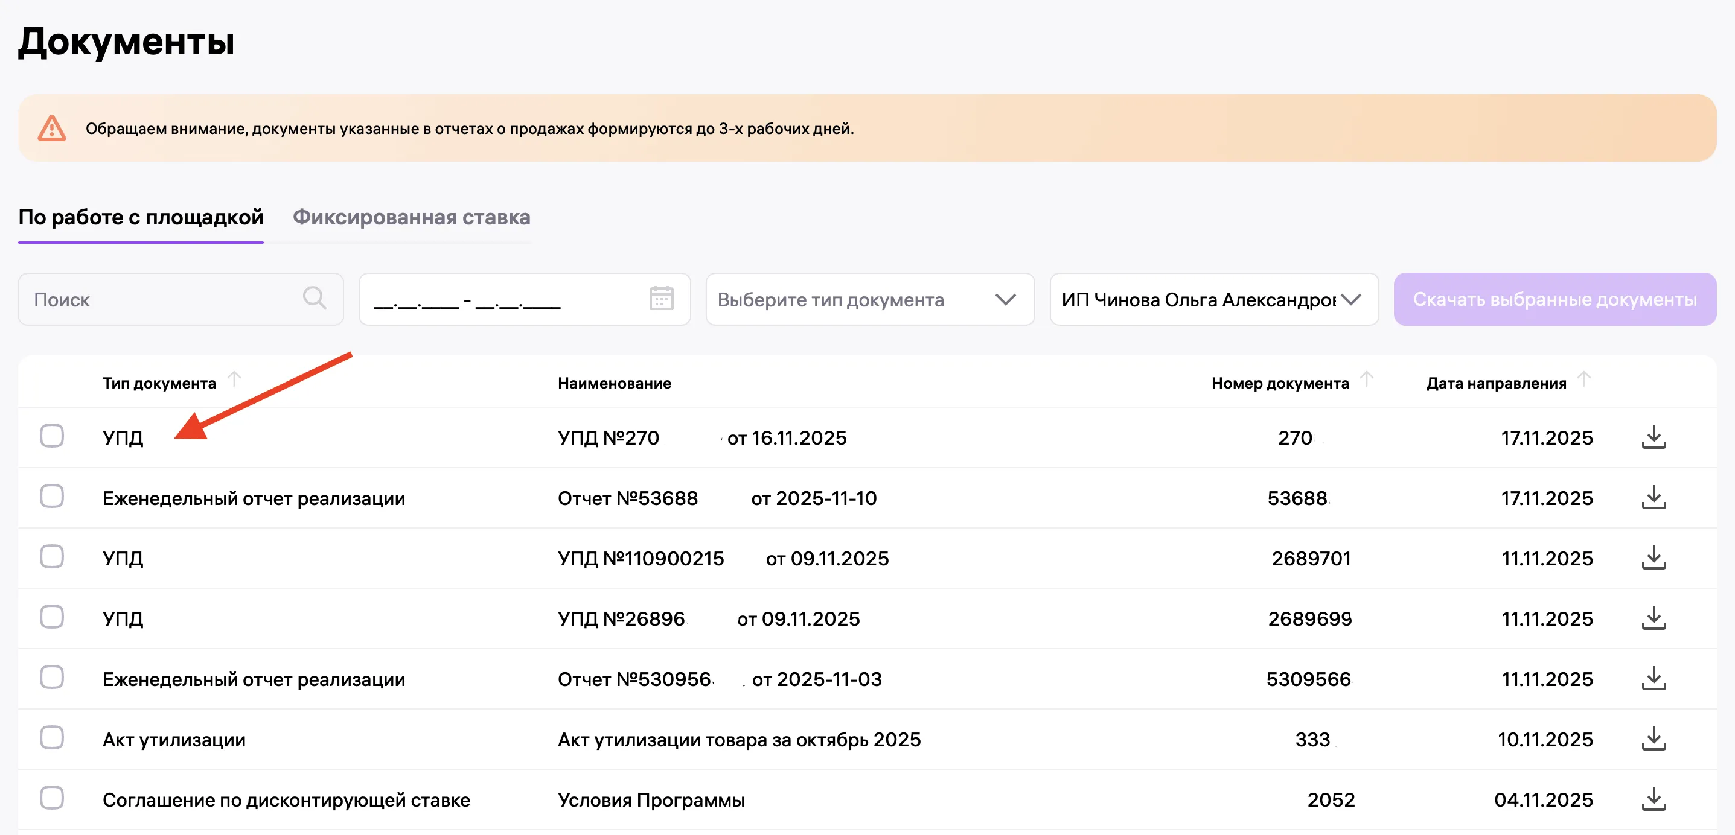Expand the Номер документа sort arrow
Image resolution: width=1735 pixels, height=835 pixels.
click(1367, 379)
